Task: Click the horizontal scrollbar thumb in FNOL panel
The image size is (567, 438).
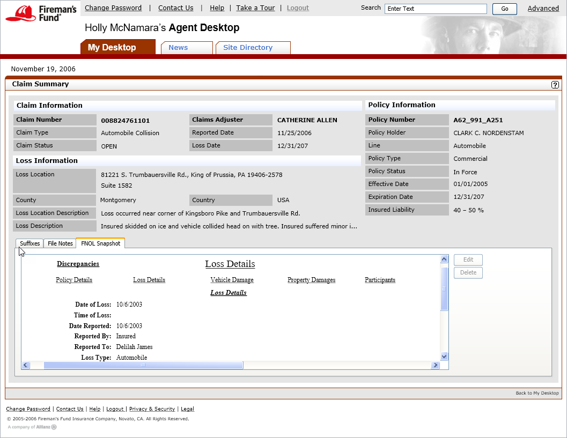Action: click(143, 365)
